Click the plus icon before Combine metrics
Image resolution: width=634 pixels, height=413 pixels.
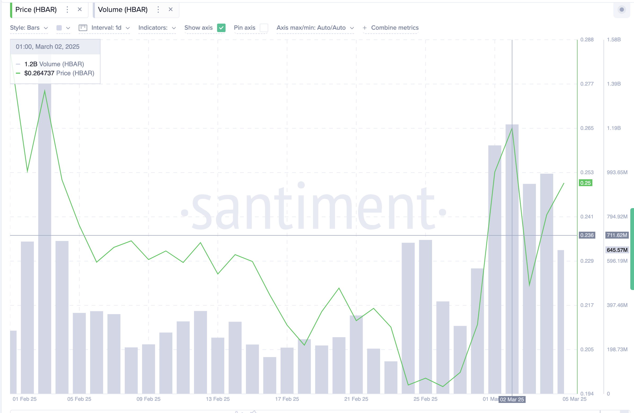coord(365,28)
